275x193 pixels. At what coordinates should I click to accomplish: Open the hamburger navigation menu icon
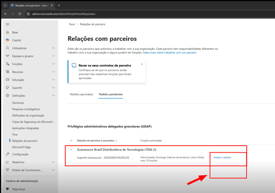coord(7,24)
